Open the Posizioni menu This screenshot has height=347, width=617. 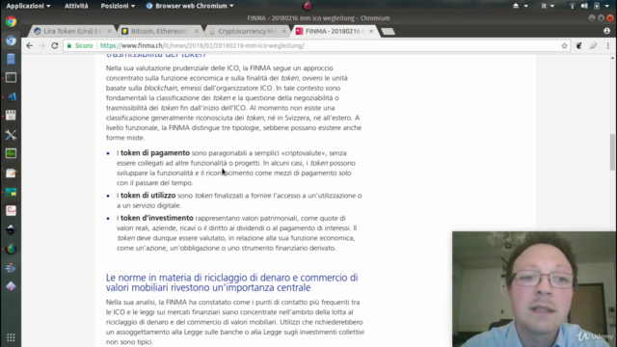tap(118, 6)
